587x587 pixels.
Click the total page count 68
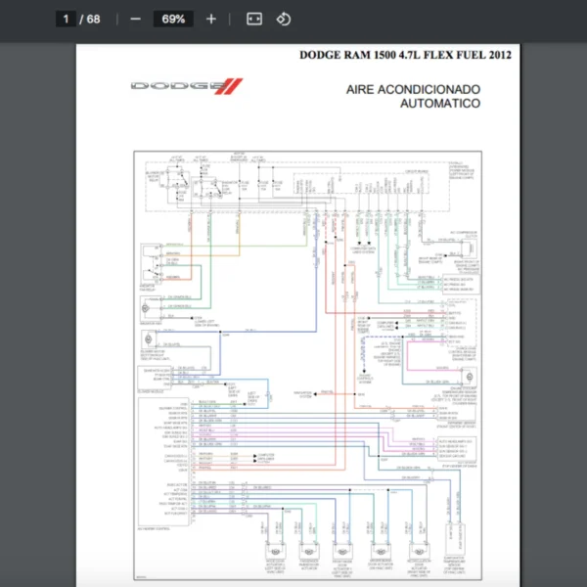point(94,19)
